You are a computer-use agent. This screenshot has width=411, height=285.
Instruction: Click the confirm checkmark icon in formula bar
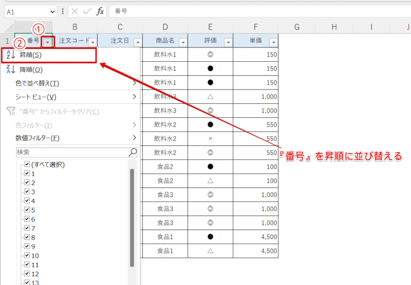[87, 11]
